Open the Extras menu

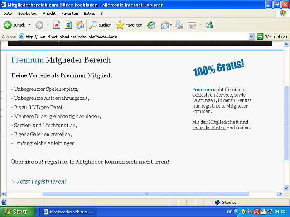89,14
